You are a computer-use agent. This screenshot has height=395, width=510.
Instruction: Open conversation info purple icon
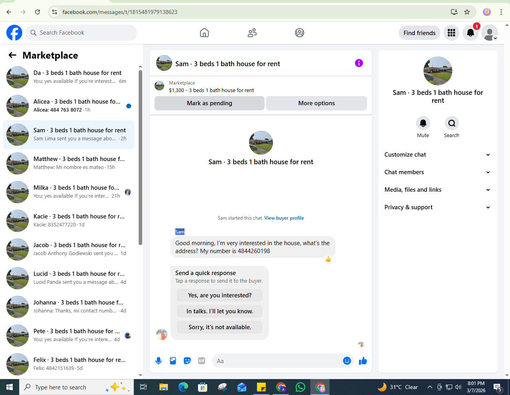point(359,63)
